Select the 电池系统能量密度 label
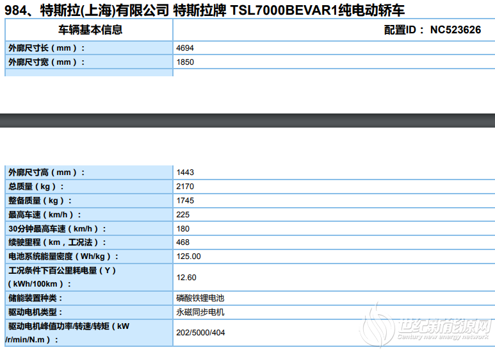This screenshot has height=352, width=495. (63, 256)
